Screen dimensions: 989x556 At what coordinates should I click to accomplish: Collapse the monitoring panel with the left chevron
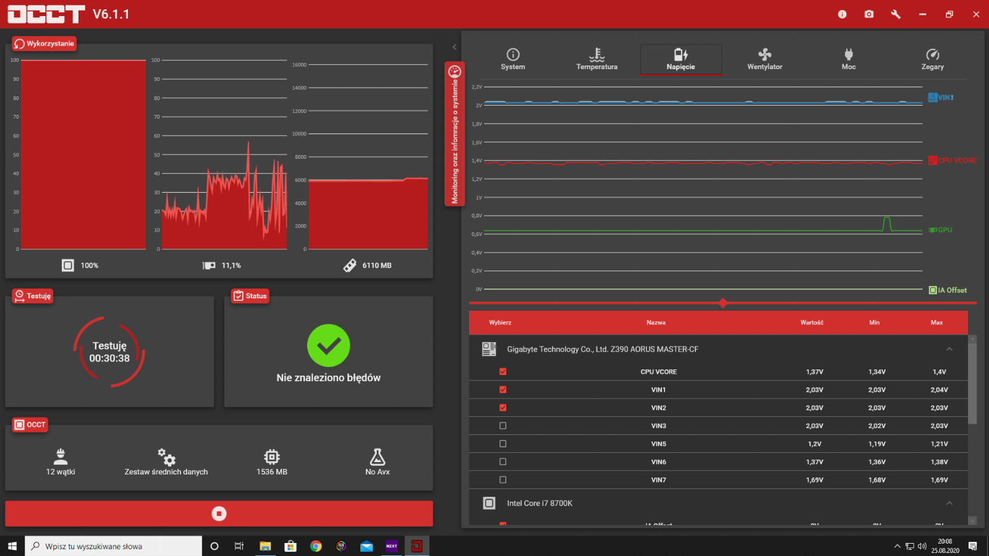coord(454,47)
